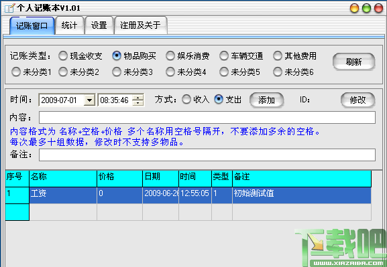Decrease time with the down spinner arrow
Screen dimensions: 387x267
tap(137, 103)
